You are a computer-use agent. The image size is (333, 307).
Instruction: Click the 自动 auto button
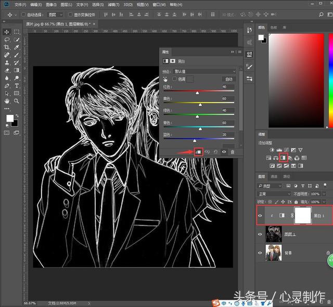tap(229, 79)
